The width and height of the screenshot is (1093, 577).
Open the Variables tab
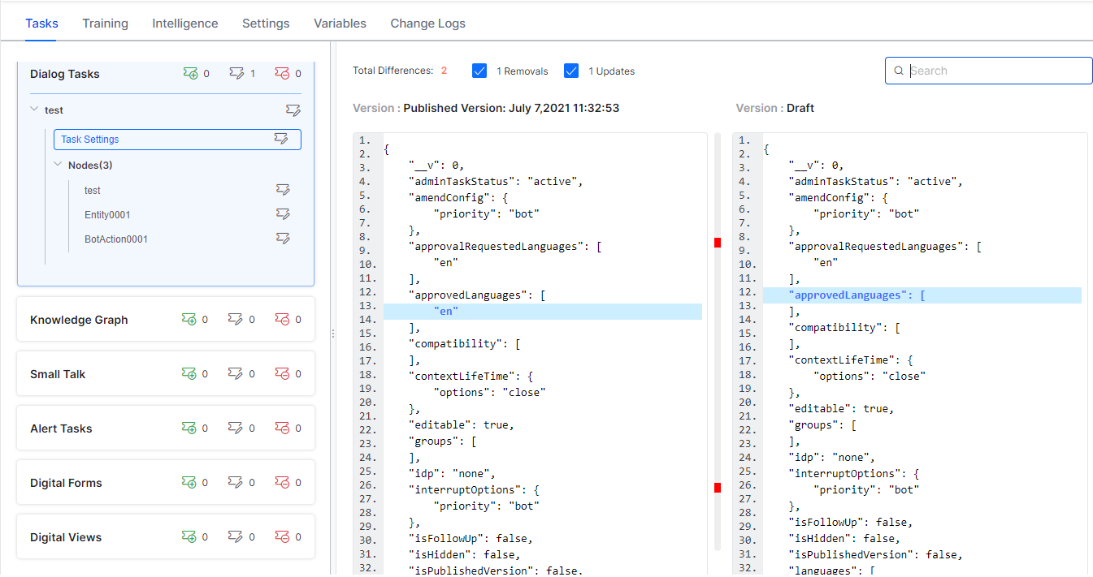coord(340,24)
